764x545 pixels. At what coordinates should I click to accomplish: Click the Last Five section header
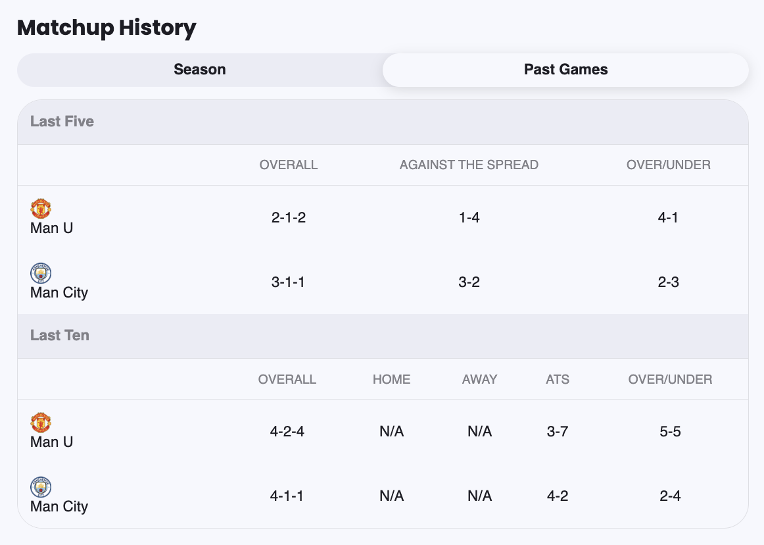[x=62, y=122]
